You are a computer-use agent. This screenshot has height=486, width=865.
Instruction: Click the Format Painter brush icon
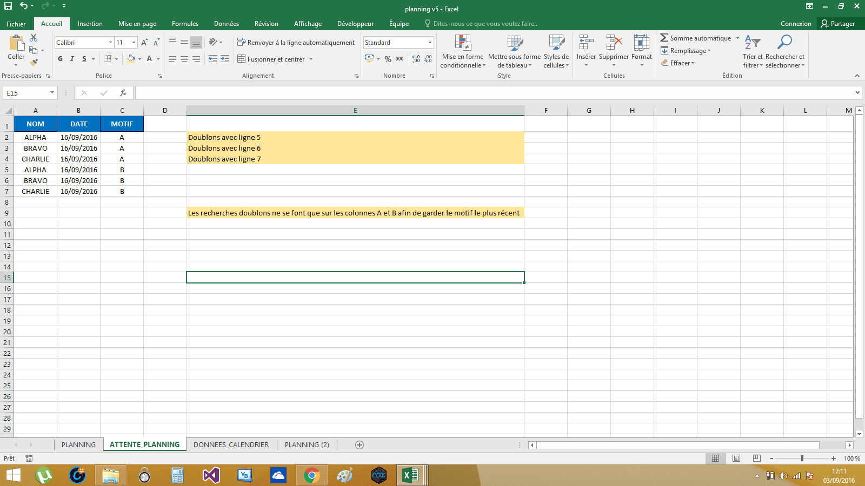click(34, 63)
